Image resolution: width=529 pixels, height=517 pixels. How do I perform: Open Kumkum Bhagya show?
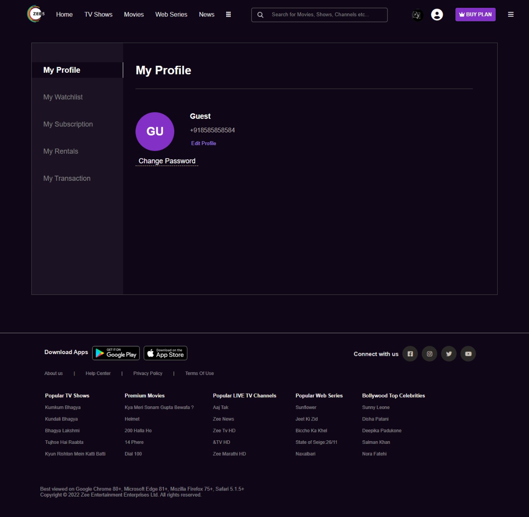coord(63,407)
